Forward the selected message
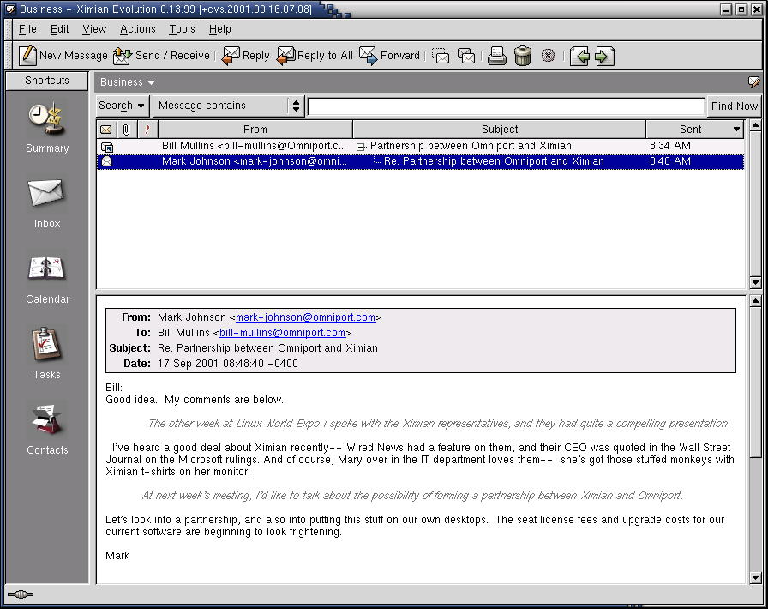 point(389,56)
